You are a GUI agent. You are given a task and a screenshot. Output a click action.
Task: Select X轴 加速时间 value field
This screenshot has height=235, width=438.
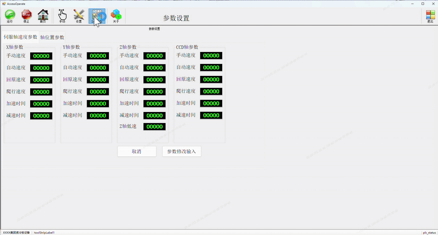point(41,104)
